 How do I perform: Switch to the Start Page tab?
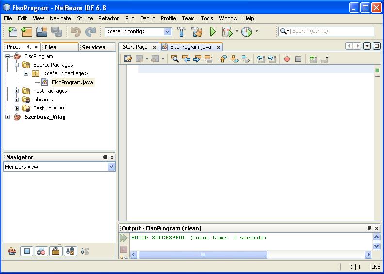point(135,47)
